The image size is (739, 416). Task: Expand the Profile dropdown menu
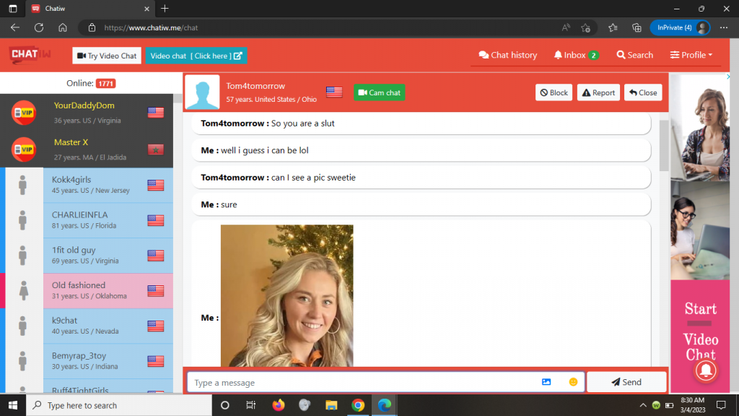coord(691,55)
